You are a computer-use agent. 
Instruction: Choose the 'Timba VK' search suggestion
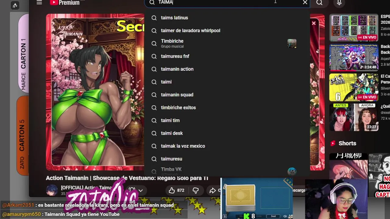pos(227,171)
